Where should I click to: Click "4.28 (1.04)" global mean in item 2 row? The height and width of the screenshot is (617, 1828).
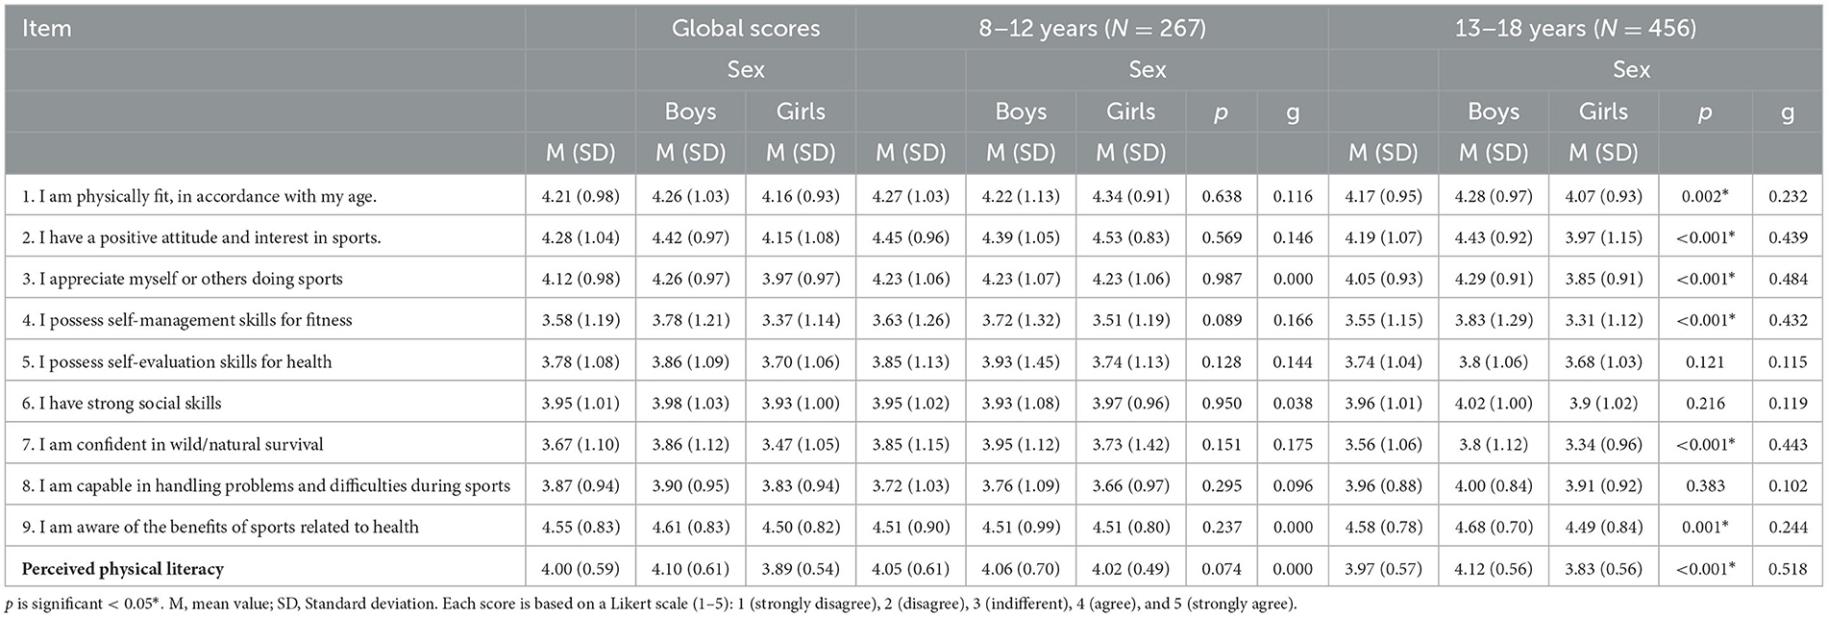pos(581,237)
